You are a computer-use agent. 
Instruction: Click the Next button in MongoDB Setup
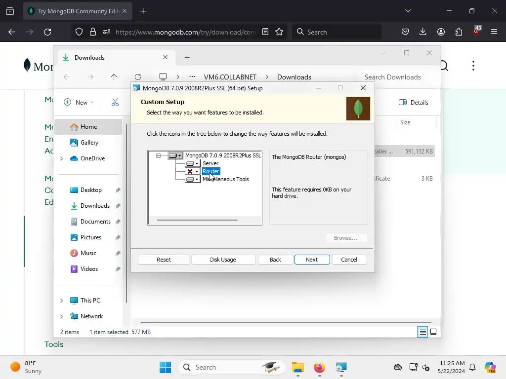pos(312,260)
